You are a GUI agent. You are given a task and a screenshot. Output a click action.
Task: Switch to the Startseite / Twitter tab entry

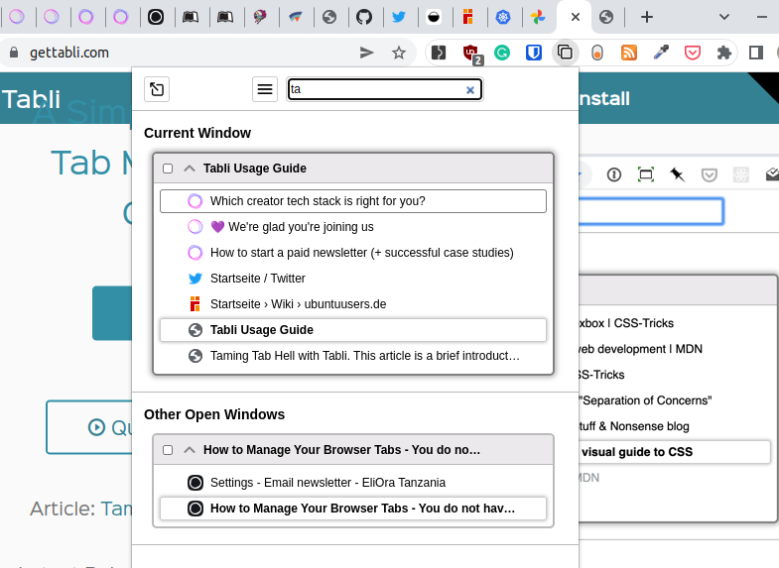click(x=258, y=279)
